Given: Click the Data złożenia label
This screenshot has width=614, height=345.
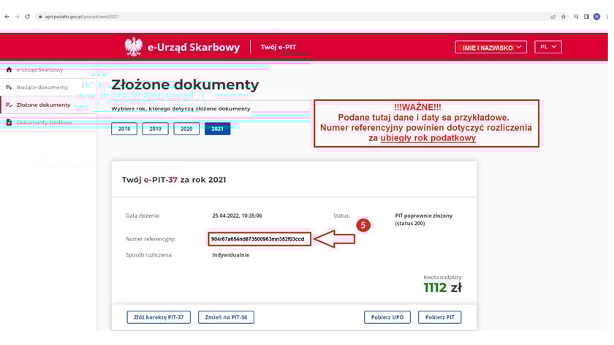Looking at the screenshot, I should 143,216.
